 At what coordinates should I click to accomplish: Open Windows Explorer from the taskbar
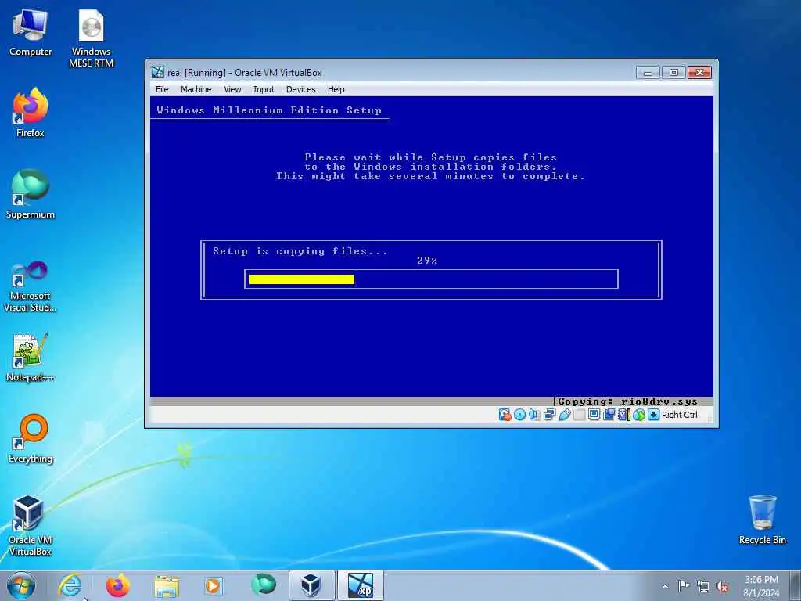[x=167, y=585]
